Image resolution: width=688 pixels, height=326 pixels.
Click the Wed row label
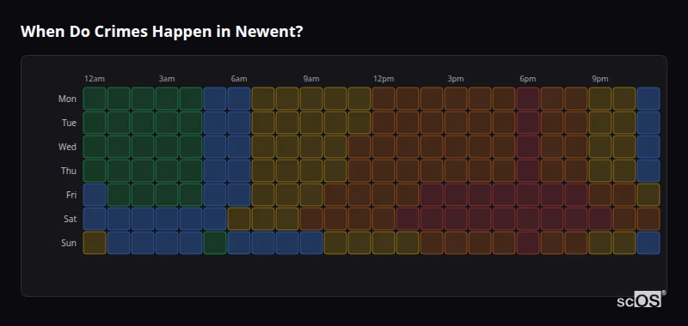pos(67,147)
